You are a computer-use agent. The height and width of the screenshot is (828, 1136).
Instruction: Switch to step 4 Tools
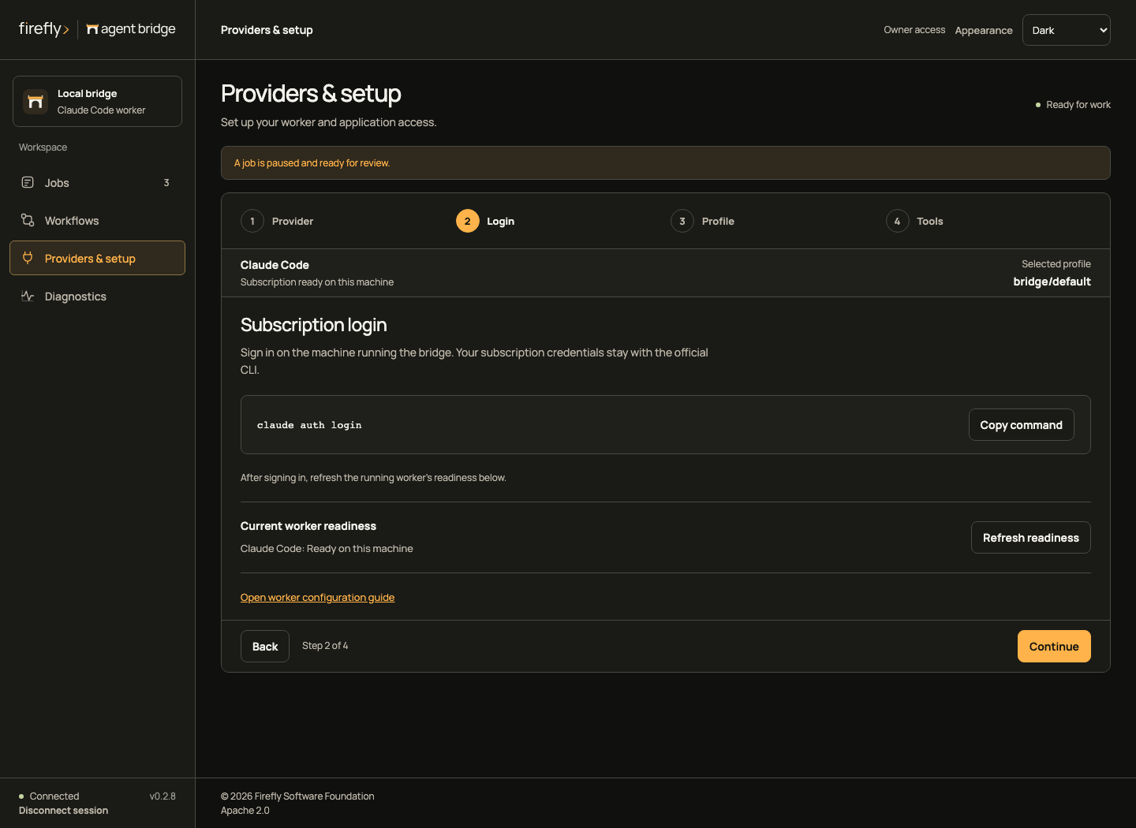914,221
